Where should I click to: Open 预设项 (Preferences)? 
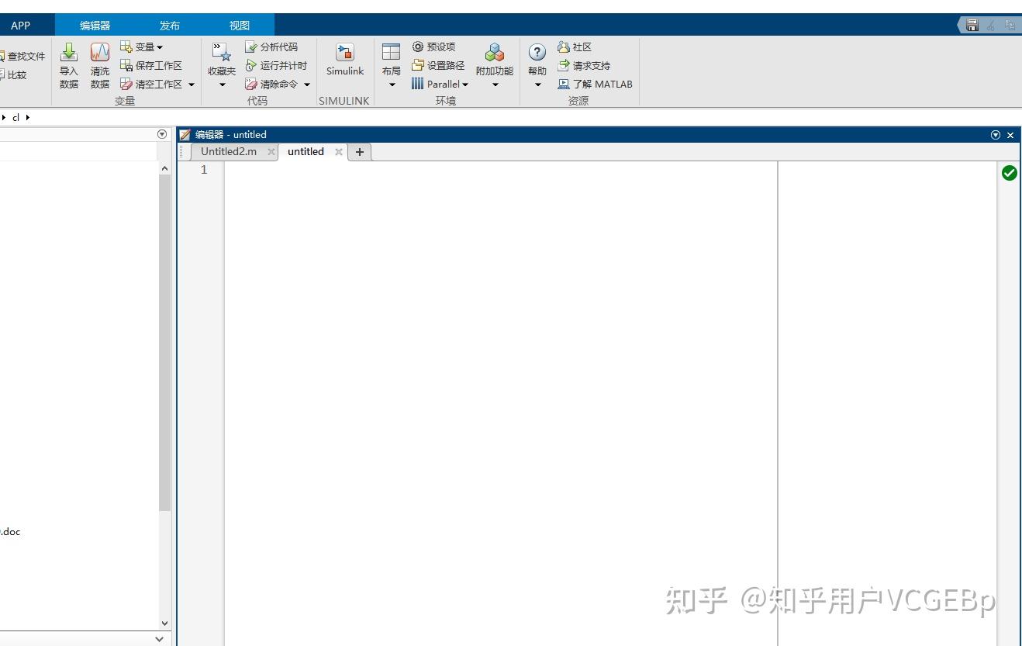(x=438, y=47)
